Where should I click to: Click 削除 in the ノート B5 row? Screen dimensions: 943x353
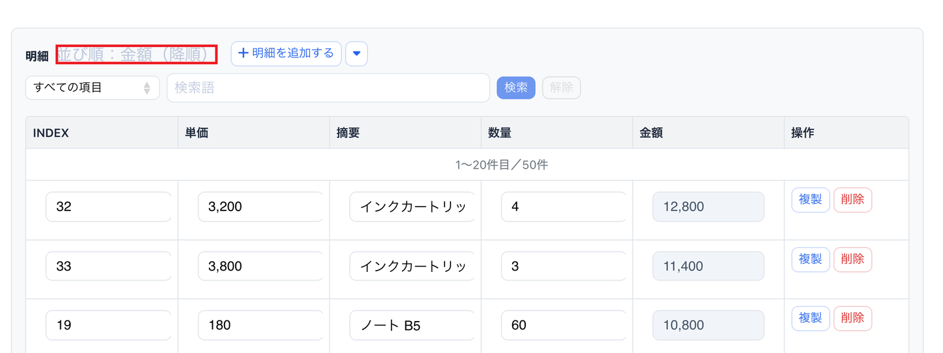[x=853, y=318]
